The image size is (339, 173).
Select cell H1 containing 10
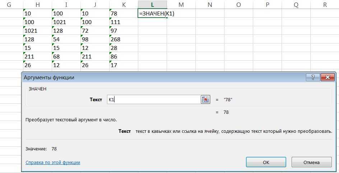(37, 13)
